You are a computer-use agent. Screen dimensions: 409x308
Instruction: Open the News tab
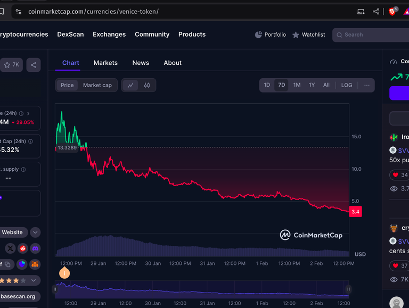141,63
